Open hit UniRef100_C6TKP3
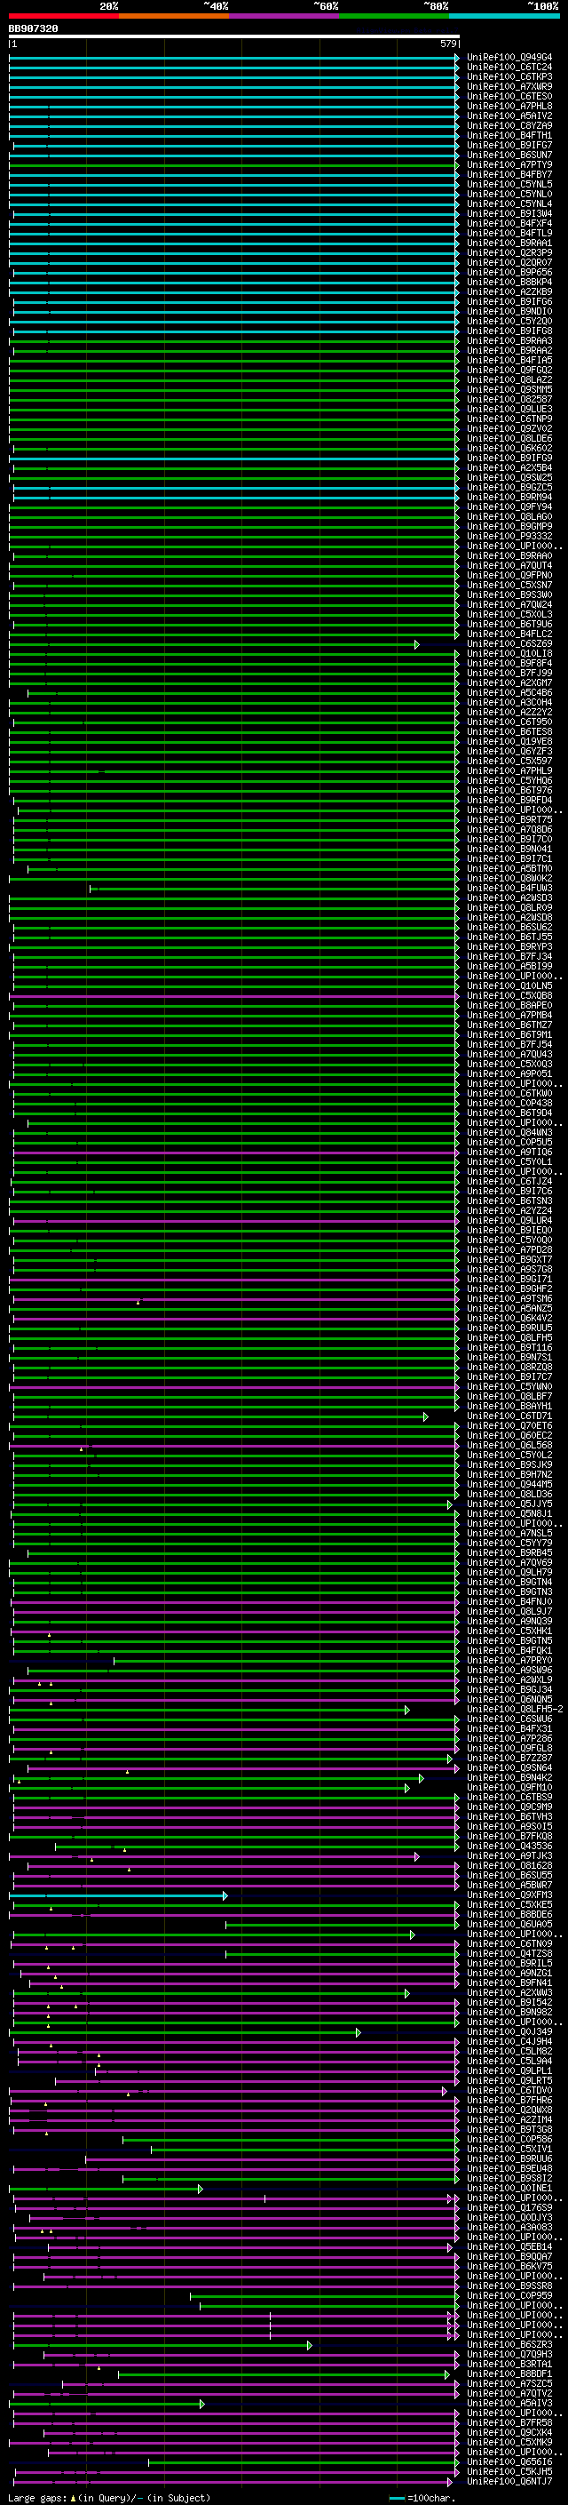The height and width of the screenshot is (2505, 568). pos(509,76)
